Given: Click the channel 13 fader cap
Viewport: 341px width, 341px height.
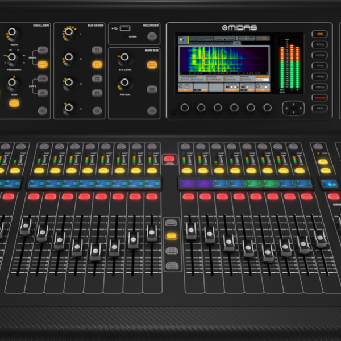Looking at the screenshot, I should (95, 251).
